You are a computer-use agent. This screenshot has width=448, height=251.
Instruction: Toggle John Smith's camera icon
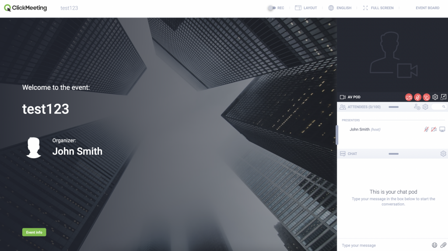coord(434,129)
